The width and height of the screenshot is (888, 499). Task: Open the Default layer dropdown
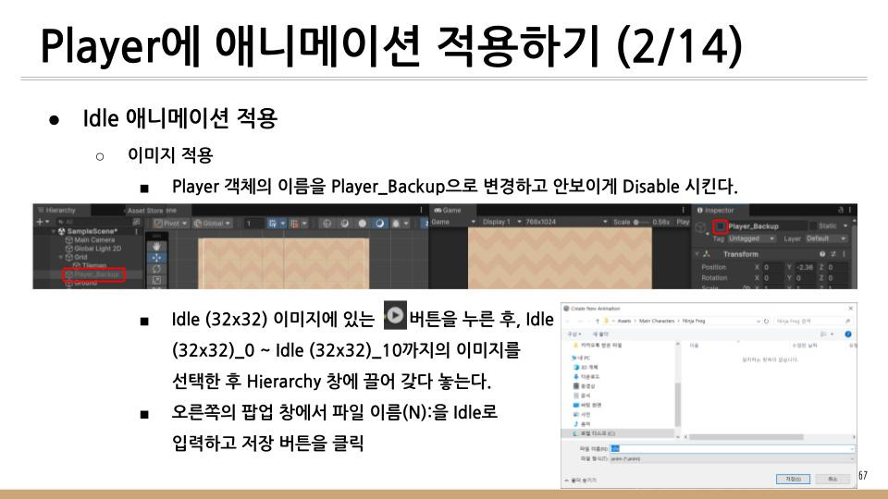click(x=827, y=238)
